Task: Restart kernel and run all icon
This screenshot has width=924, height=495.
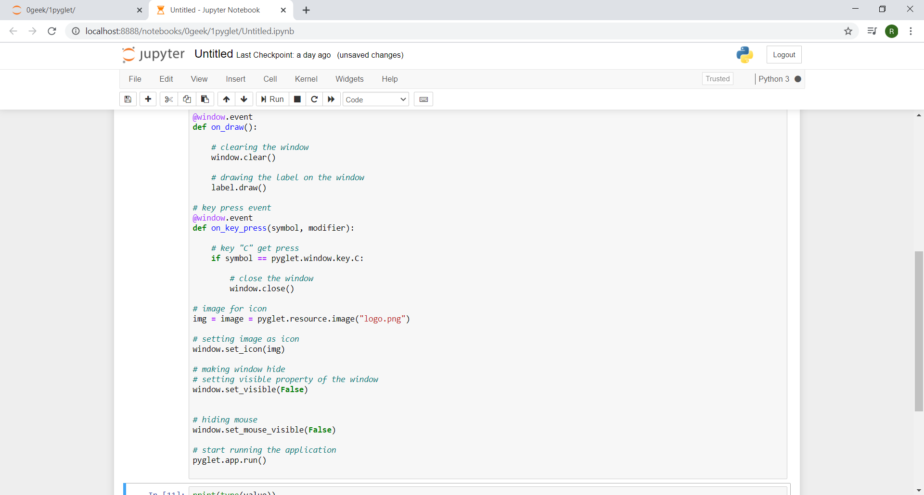Action: click(331, 99)
